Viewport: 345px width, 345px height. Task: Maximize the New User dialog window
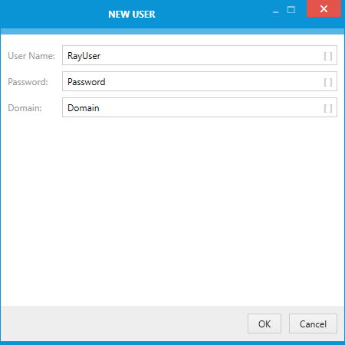291,10
